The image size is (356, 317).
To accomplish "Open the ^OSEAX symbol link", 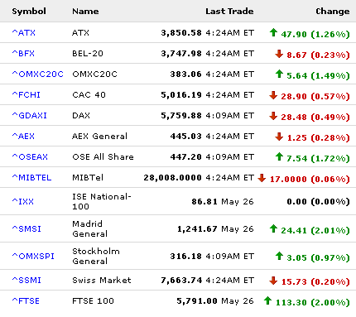I will 30,156.
